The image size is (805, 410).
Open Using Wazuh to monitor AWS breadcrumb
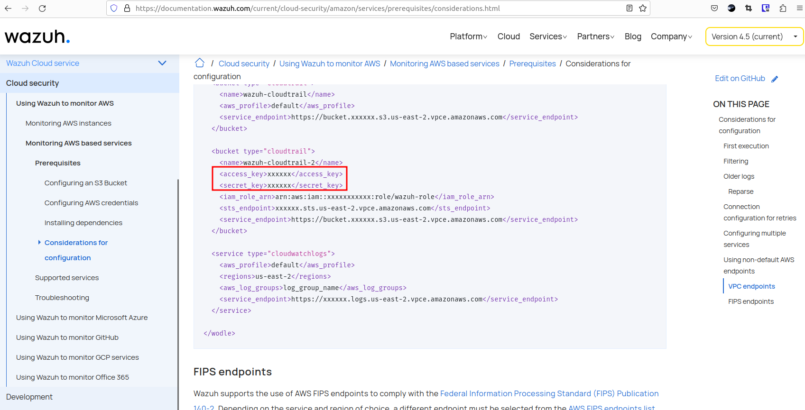pos(330,64)
